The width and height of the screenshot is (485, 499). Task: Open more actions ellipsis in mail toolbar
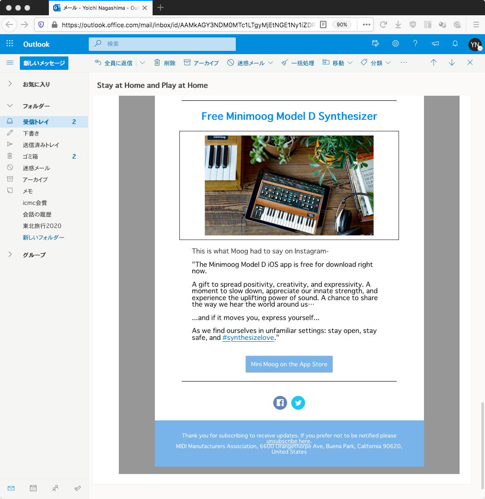[x=404, y=63]
